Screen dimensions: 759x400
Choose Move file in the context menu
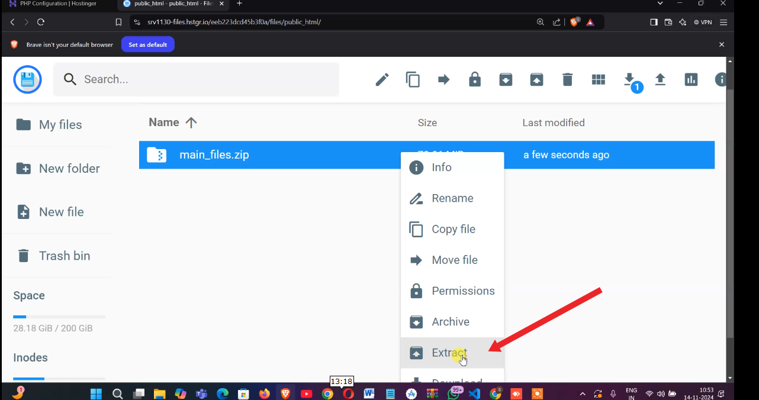tap(452, 260)
